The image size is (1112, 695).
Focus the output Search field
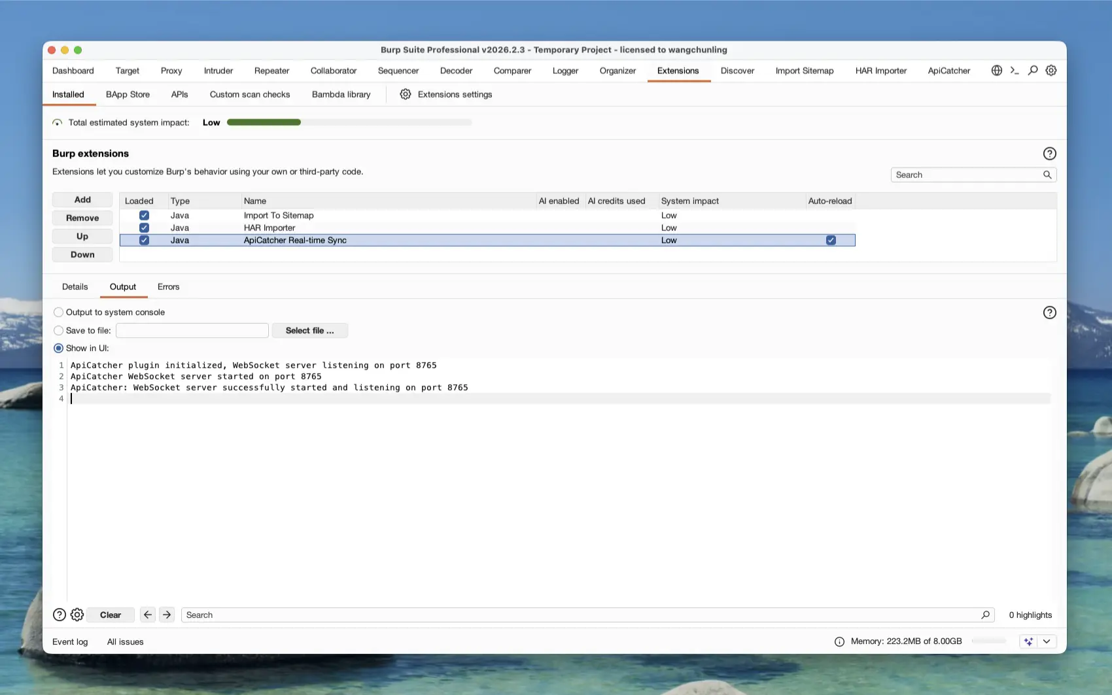[587, 615]
